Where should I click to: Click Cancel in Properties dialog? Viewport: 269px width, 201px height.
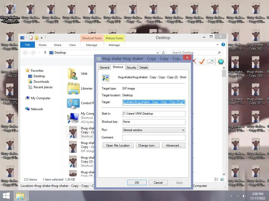158,182
